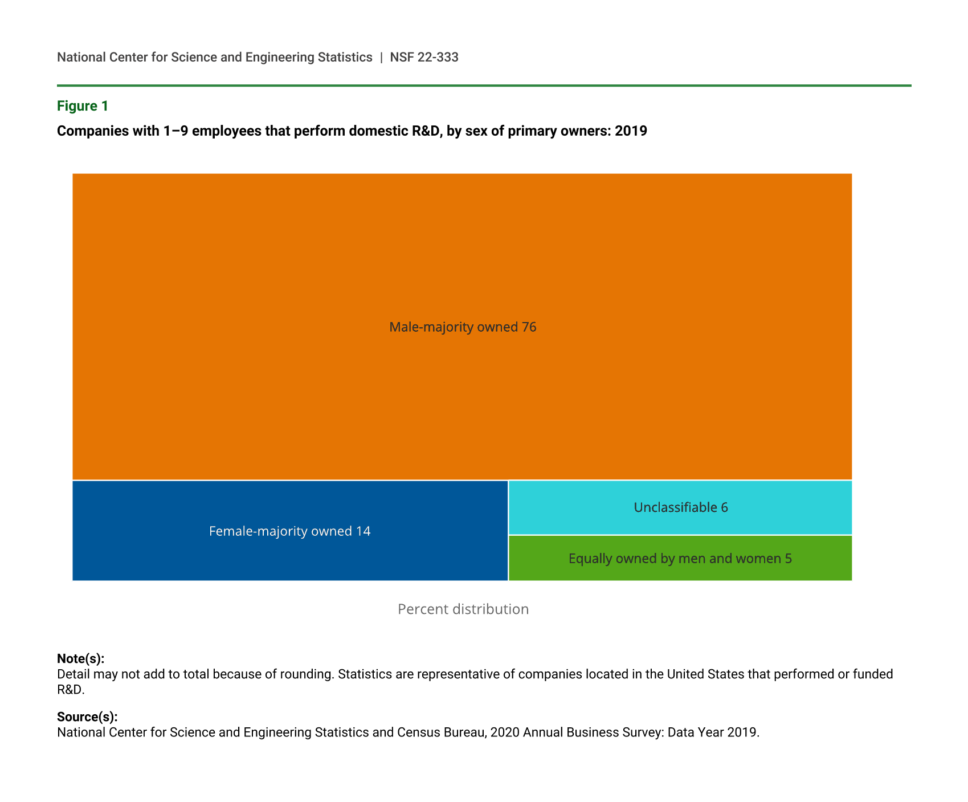Click the bold 'Note(s):' heading

tap(80, 659)
